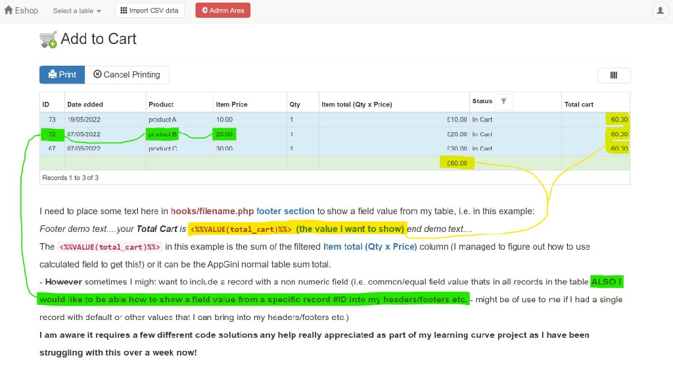673x368 pixels.
Task: Click the Status column filter icon
Action: (x=503, y=101)
